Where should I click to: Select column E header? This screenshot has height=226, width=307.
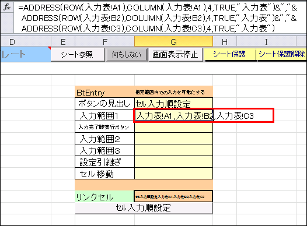(x=63, y=41)
